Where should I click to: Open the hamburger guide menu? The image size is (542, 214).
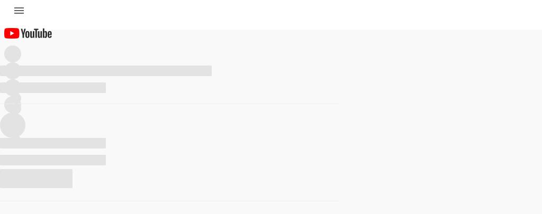(19, 11)
